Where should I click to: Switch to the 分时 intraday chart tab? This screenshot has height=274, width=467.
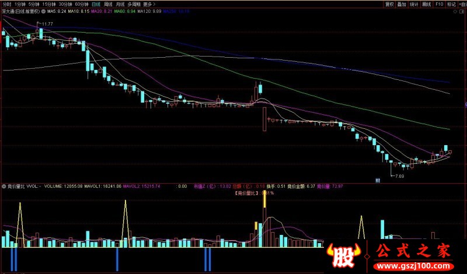tap(7, 4)
